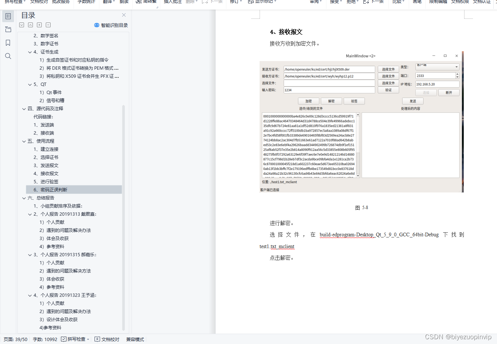Screen dimensions: 497x344
Task: Open the table of contents panel icon
Action: pos(8,16)
